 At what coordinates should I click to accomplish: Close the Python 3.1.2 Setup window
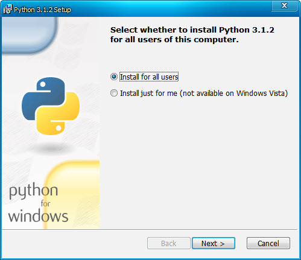[x=284, y=5]
